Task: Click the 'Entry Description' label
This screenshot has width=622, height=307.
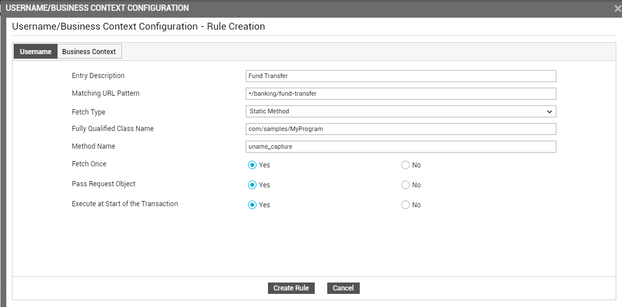Action: (x=98, y=76)
